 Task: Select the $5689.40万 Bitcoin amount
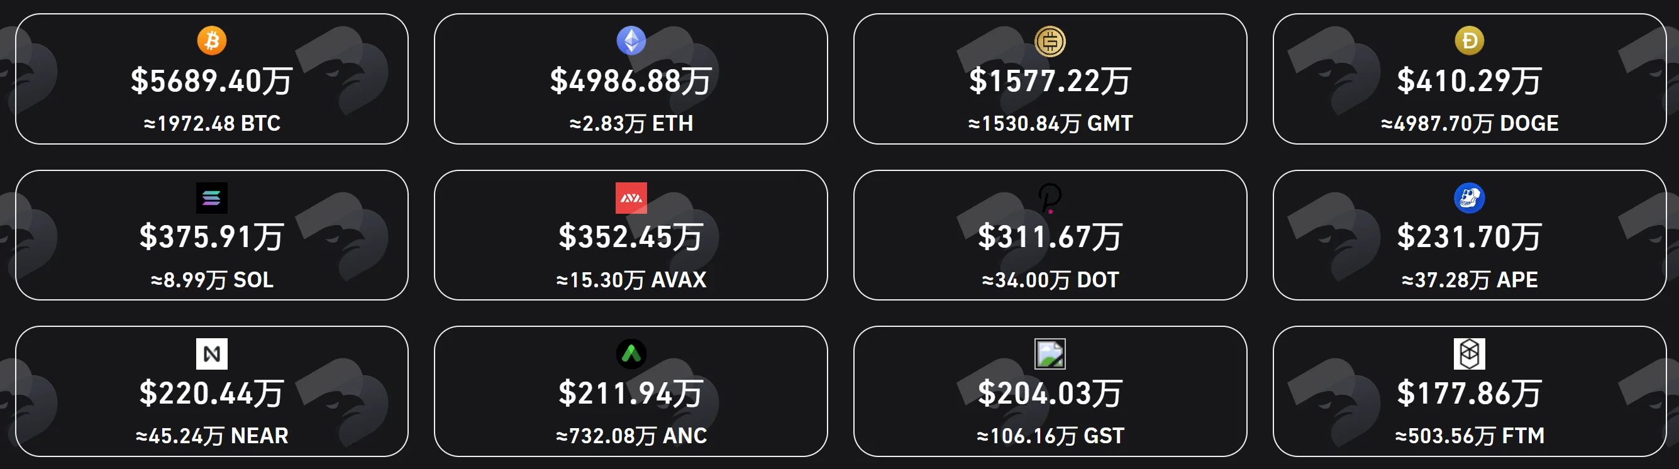coord(212,82)
